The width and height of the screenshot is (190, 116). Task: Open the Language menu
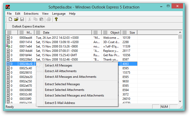click(x=59, y=14)
